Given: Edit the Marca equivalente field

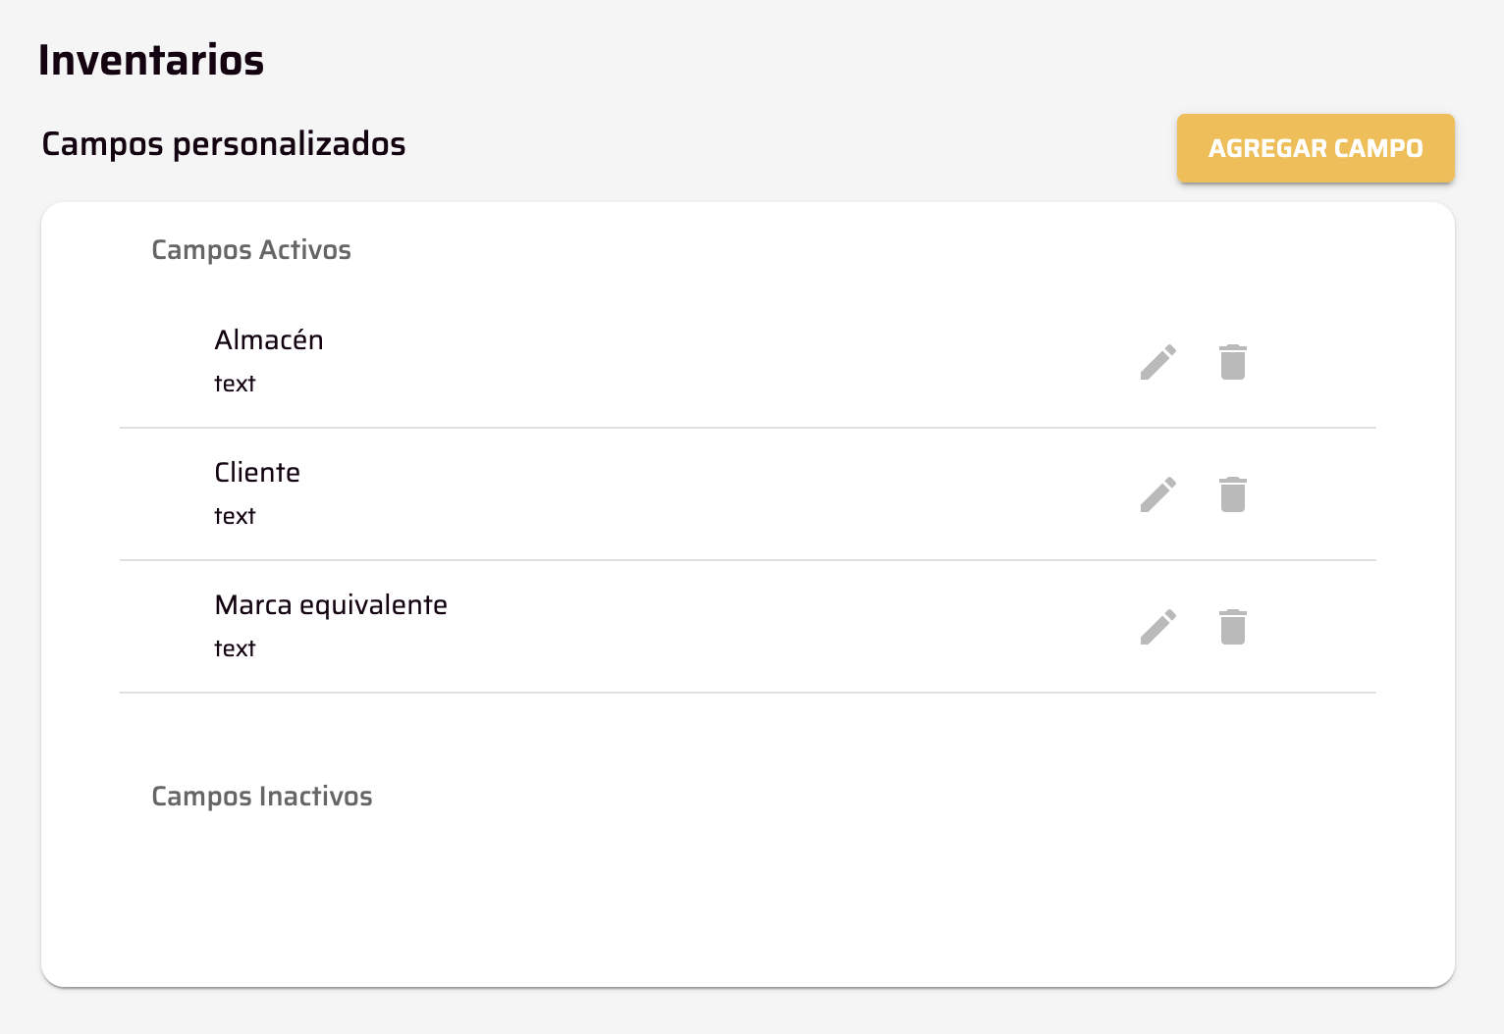Looking at the screenshot, I should click(1158, 627).
